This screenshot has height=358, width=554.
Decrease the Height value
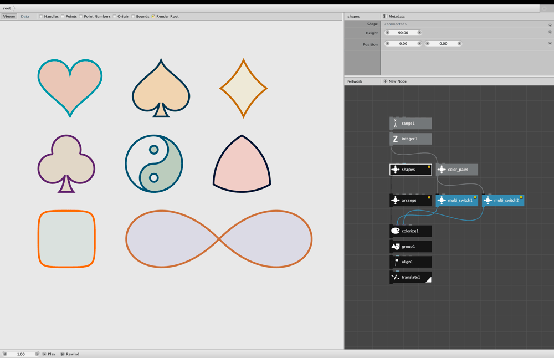coord(387,33)
